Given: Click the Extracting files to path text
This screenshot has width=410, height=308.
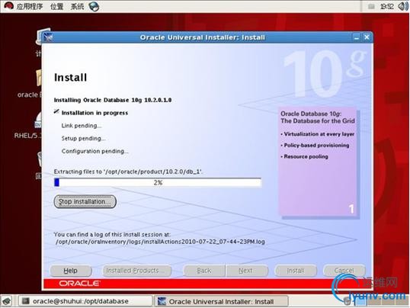Looking at the screenshot, I should click(128, 172).
